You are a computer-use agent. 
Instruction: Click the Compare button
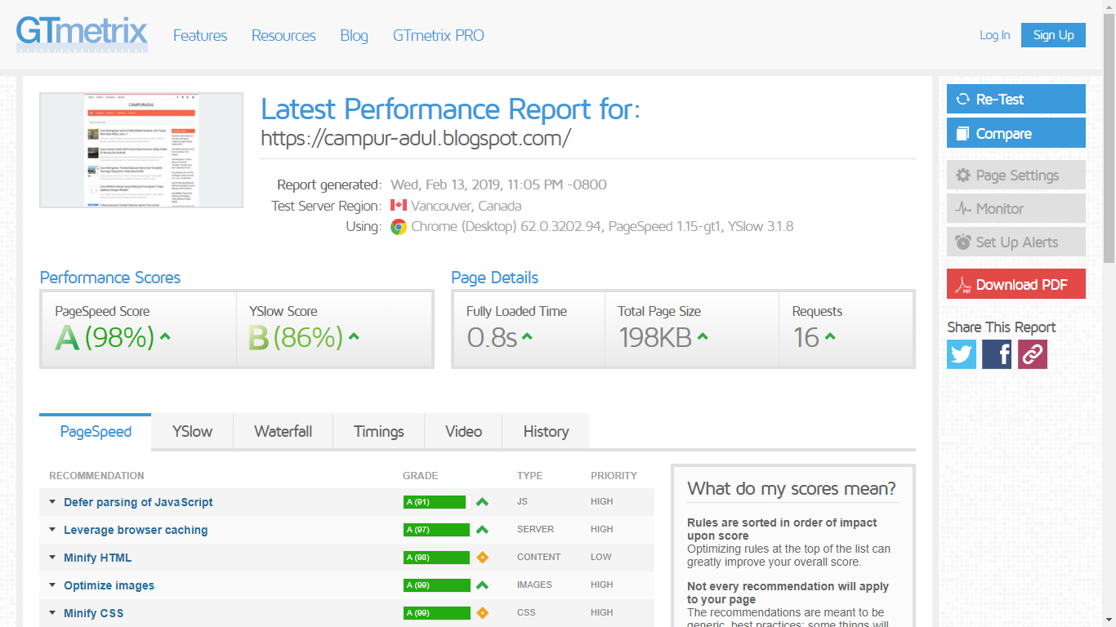pyautogui.click(x=1016, y=133)
